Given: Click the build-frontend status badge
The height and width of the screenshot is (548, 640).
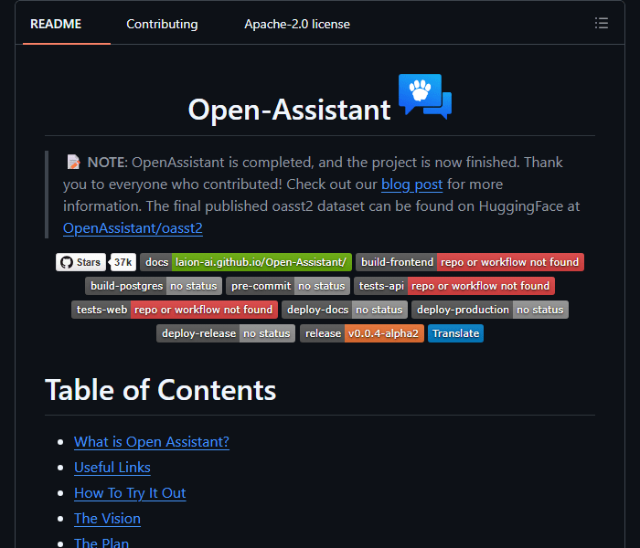Looking at the screenshot, I should click(470, 262).
